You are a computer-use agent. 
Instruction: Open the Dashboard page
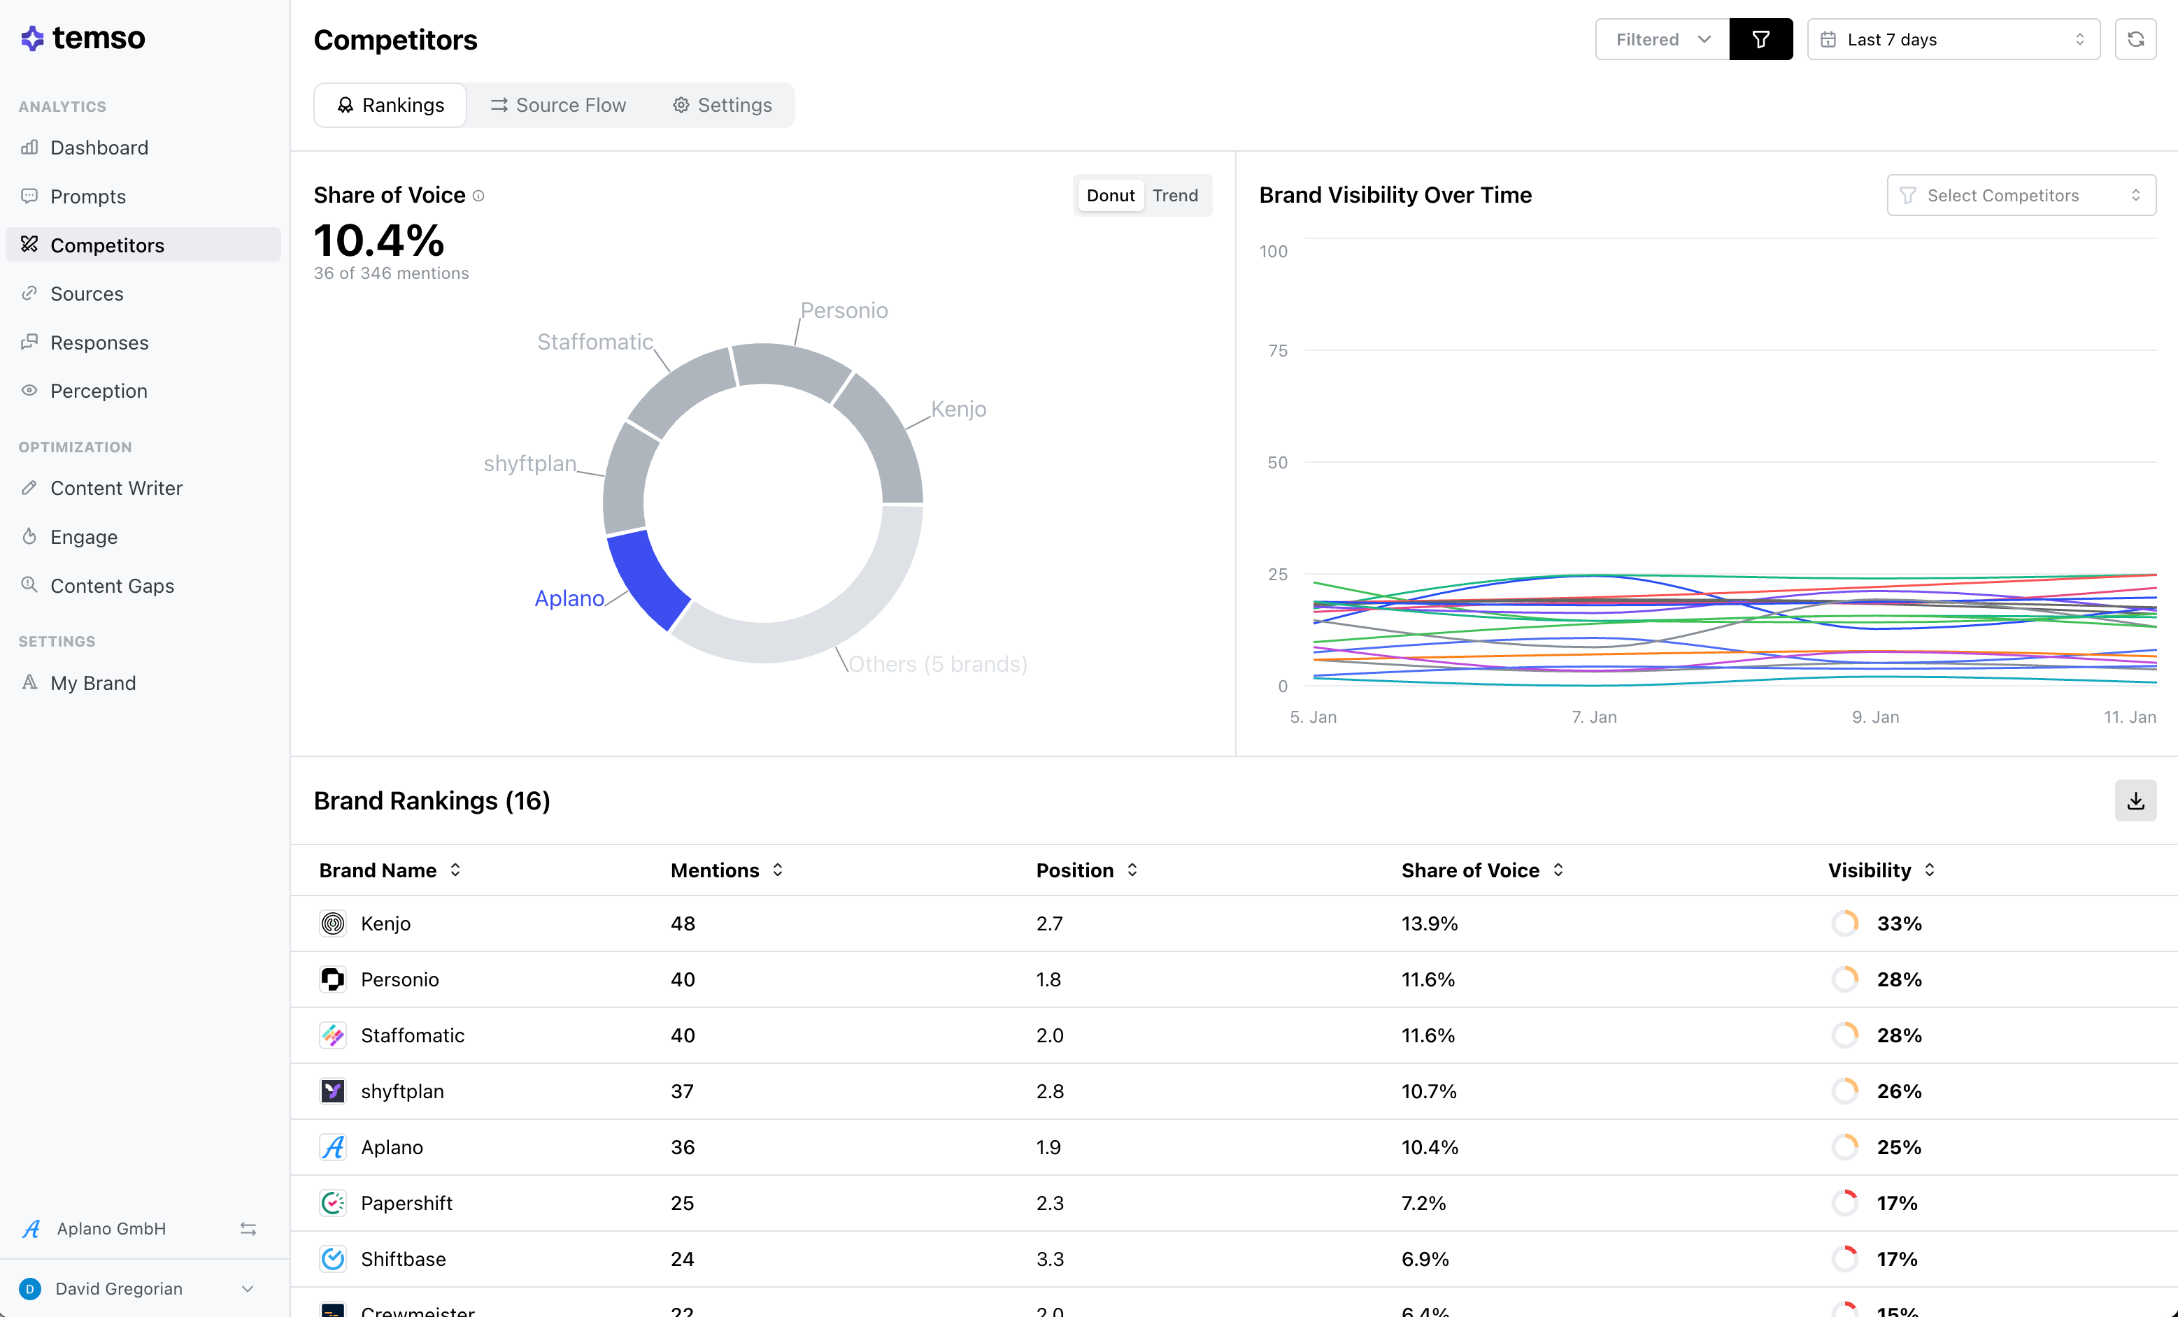click(x=99, y=147)
